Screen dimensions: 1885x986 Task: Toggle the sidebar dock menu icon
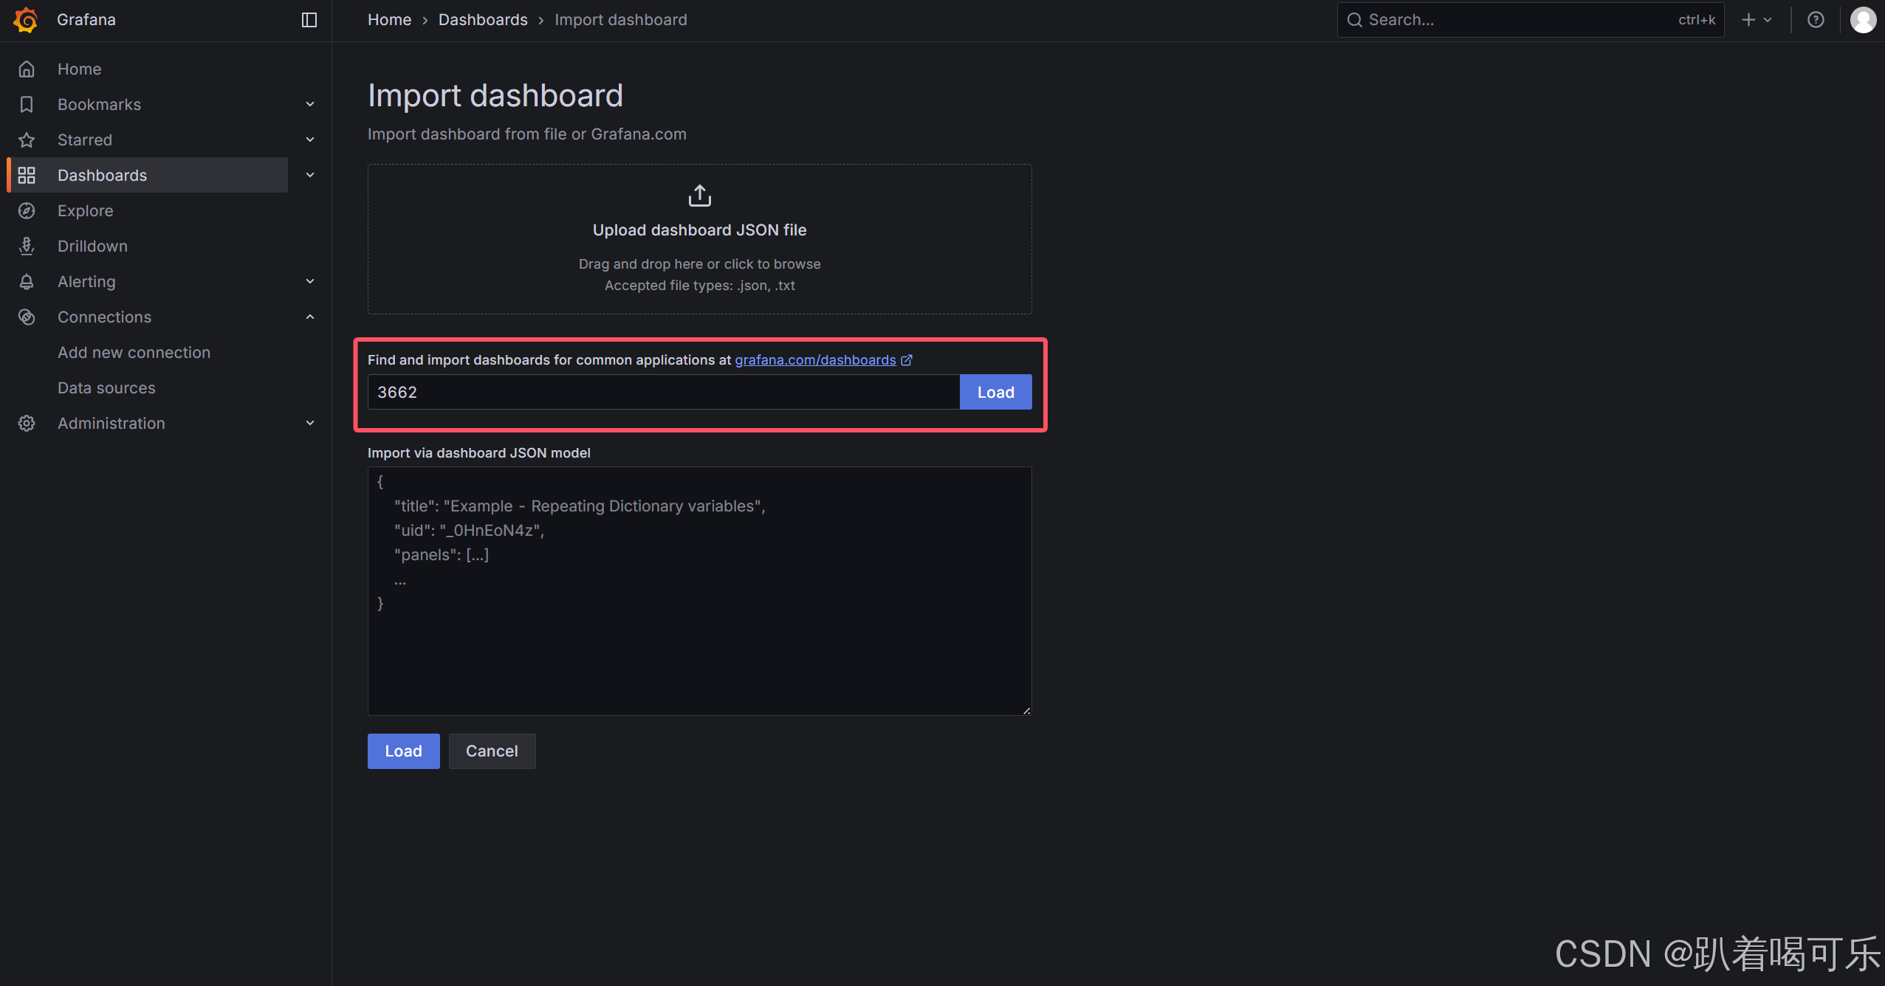(x=309, y=20)
